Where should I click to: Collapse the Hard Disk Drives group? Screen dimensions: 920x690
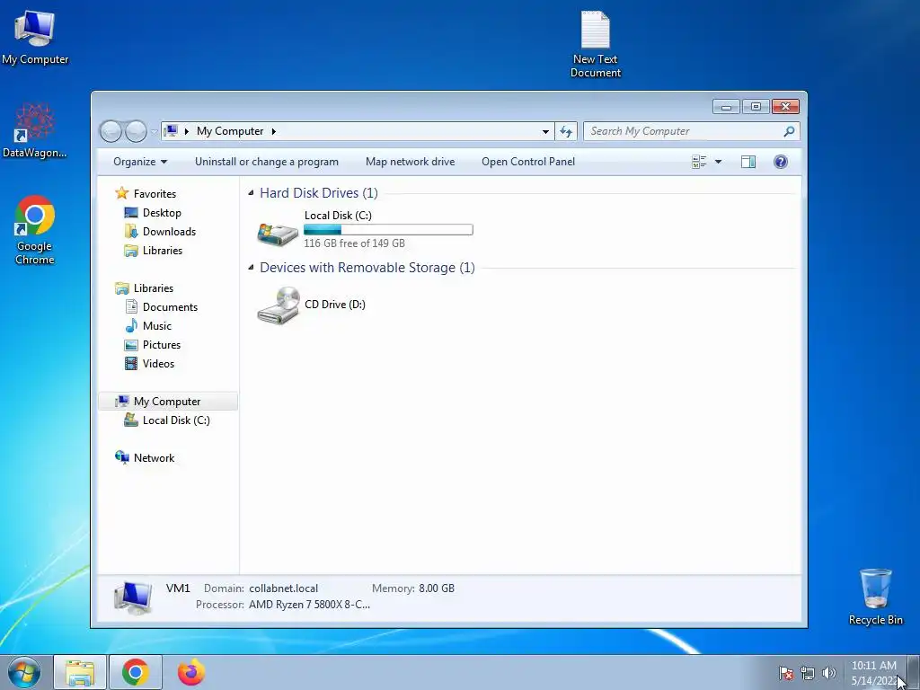[x=252, y=192]
